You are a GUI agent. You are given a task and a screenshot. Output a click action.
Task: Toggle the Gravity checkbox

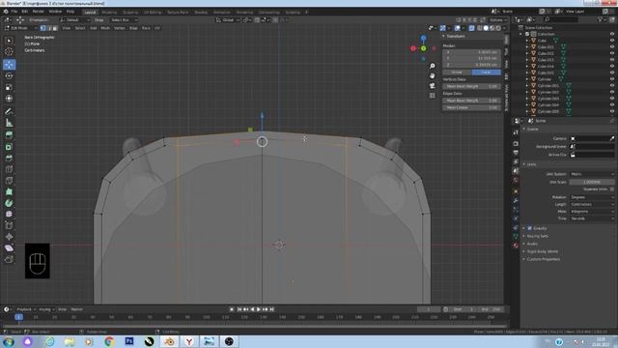(530, 228)
